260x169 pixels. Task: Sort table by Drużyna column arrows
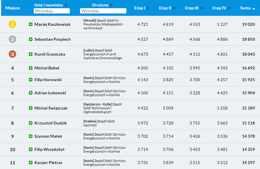coord(111,5)
